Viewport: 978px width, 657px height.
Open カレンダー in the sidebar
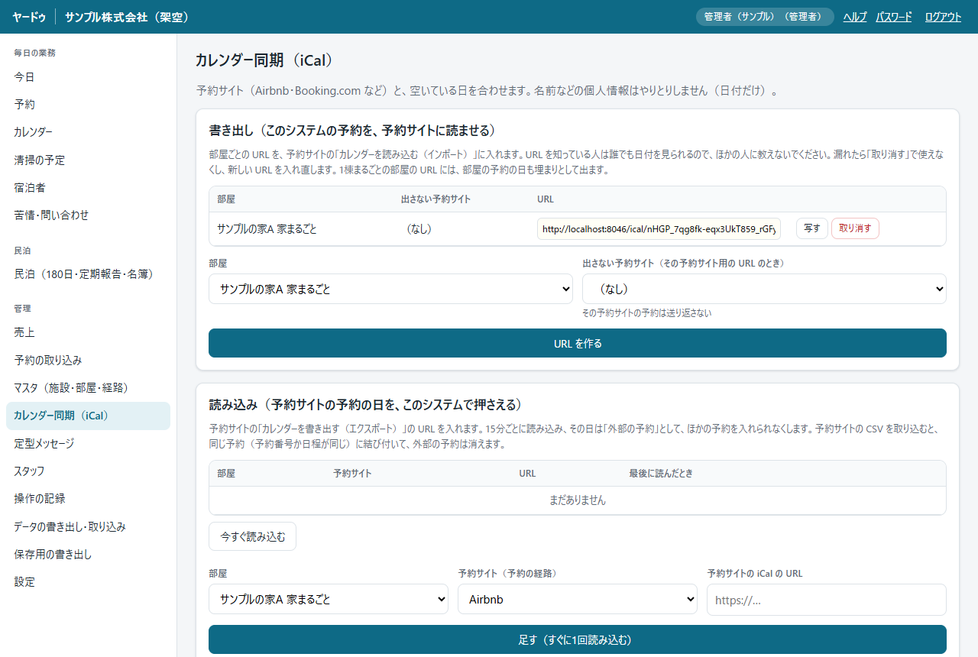(88, 131)
